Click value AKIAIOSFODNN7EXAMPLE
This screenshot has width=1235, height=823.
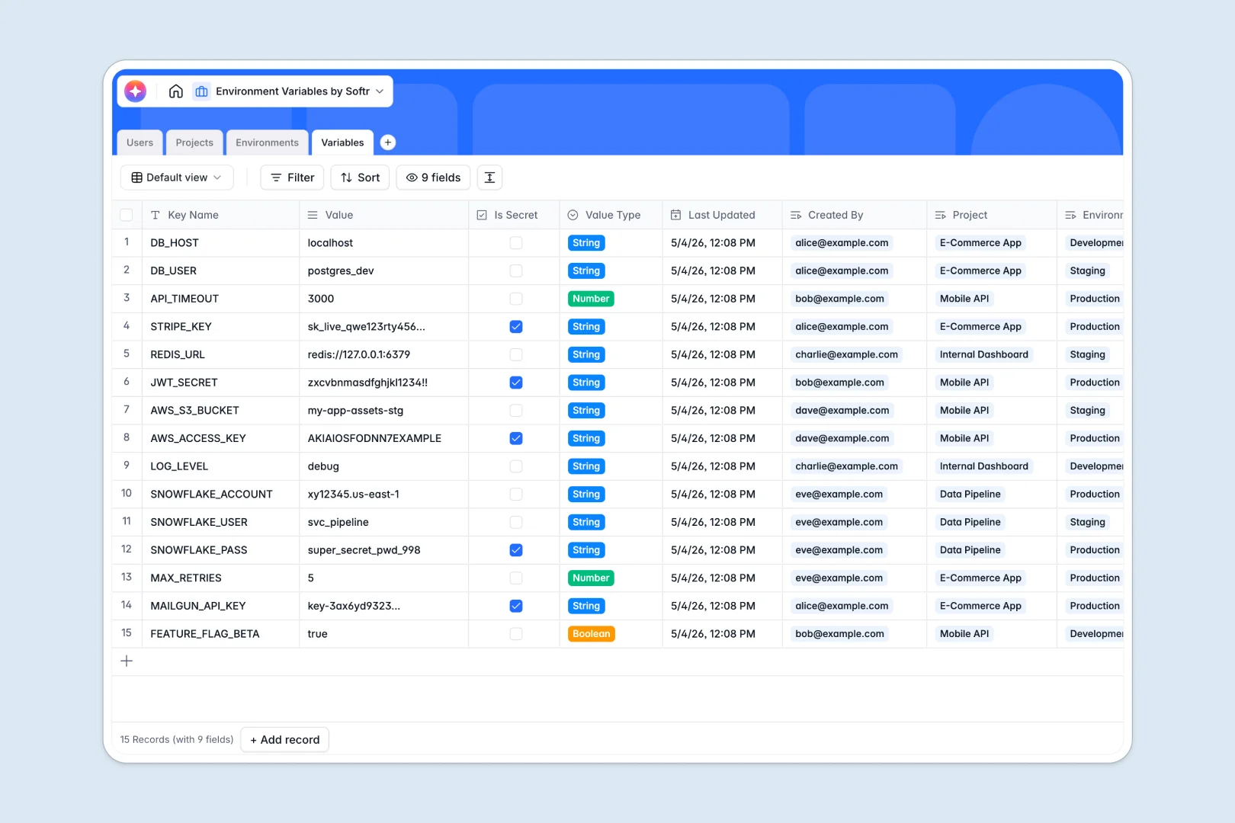click(374, 438)
